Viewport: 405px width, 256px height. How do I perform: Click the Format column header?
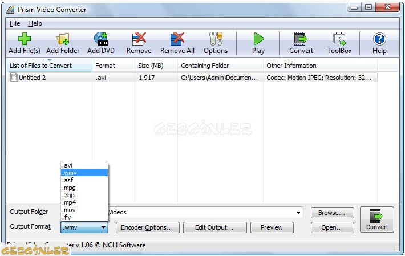[114, 66]
